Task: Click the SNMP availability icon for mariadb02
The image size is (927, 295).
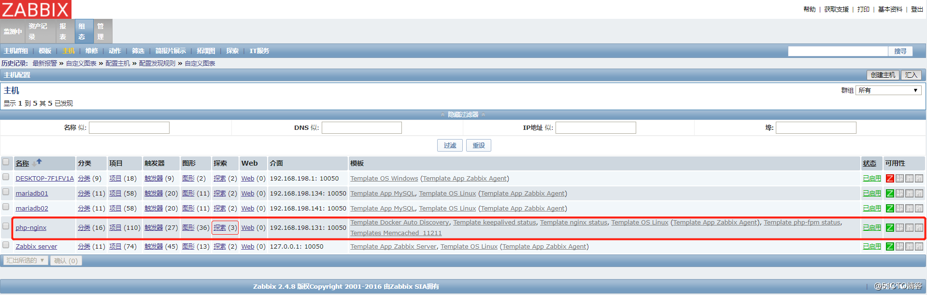Action: tap(899, 209)
